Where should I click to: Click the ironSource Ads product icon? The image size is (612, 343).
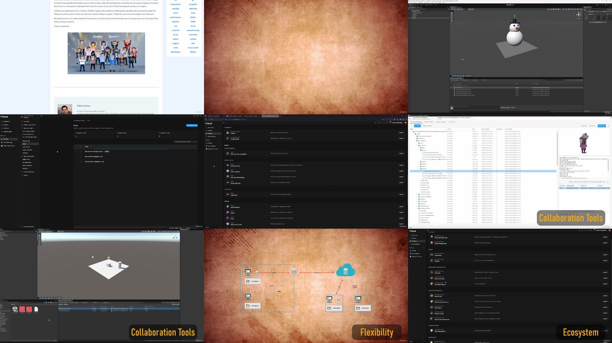228,165
